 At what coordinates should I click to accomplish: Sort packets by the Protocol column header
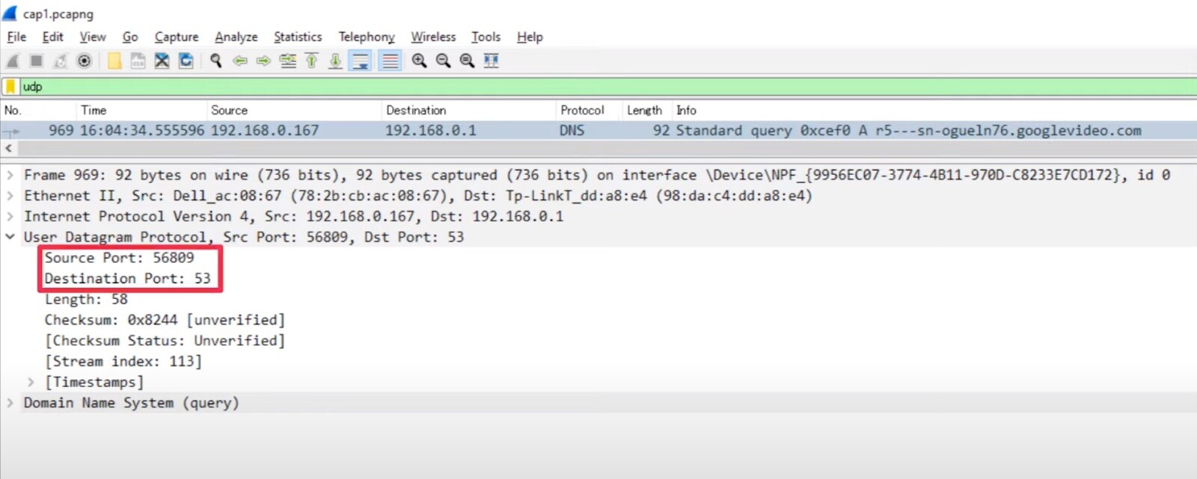(582, 110)
